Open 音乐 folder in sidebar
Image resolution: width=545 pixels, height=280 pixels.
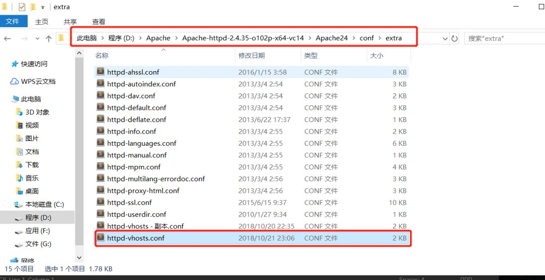32,178
